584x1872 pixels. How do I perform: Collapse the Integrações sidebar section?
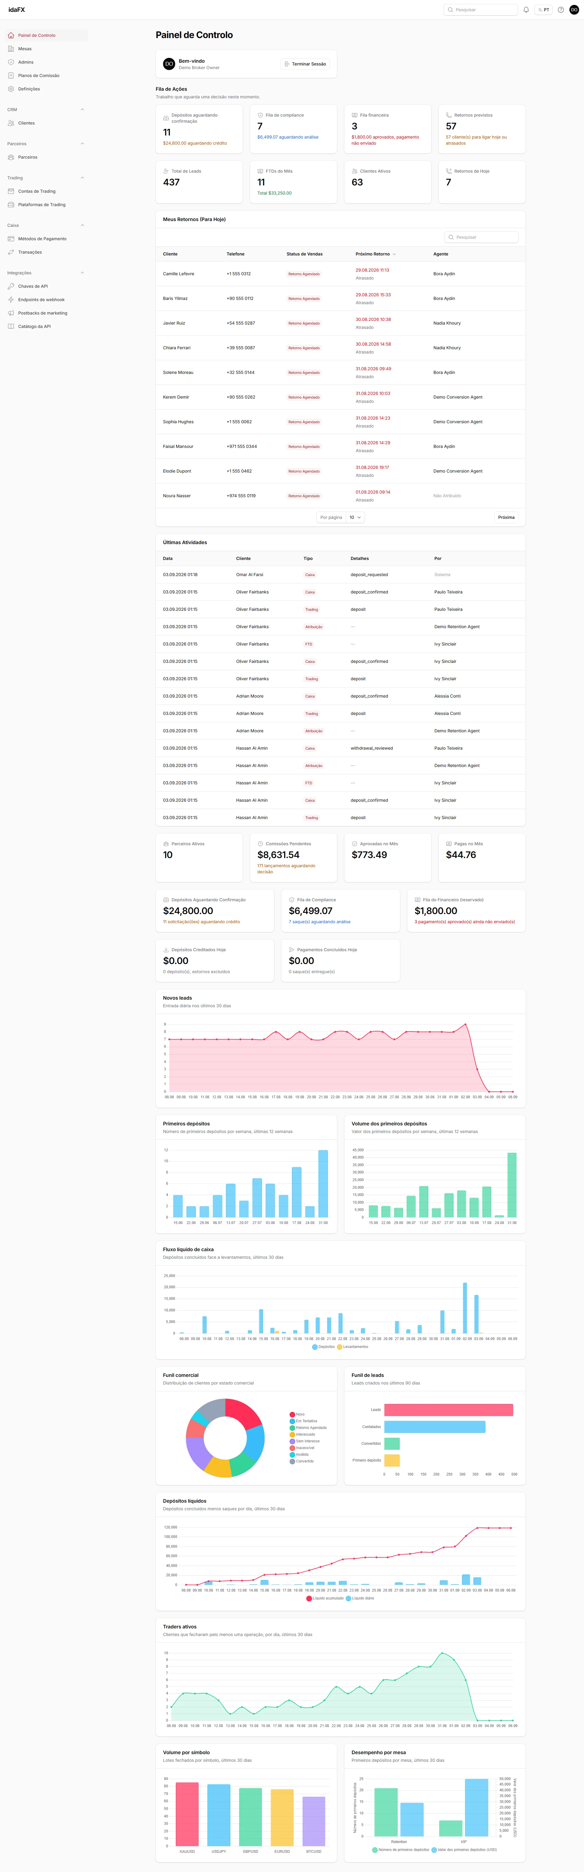point(82,273)
